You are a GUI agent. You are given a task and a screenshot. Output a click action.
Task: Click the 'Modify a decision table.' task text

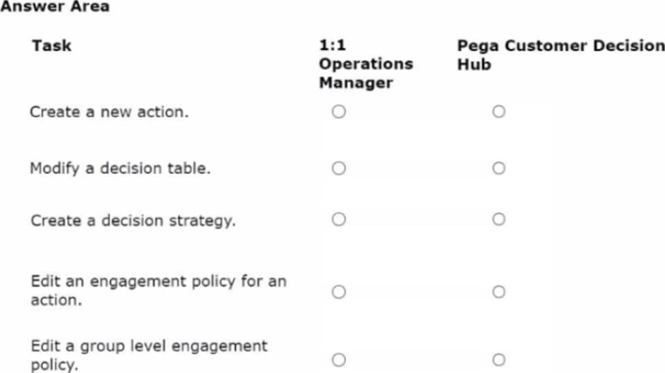[x=119, y=168]
